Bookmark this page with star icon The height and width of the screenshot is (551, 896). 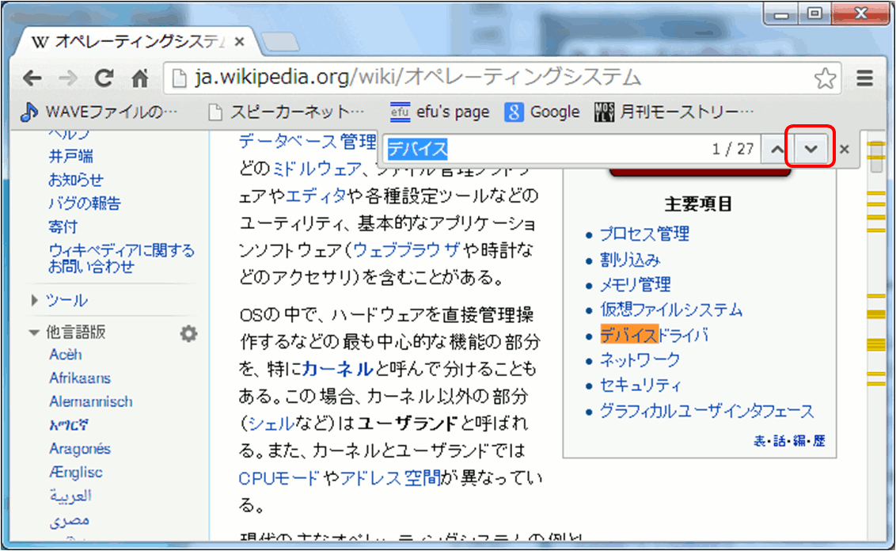825,78
